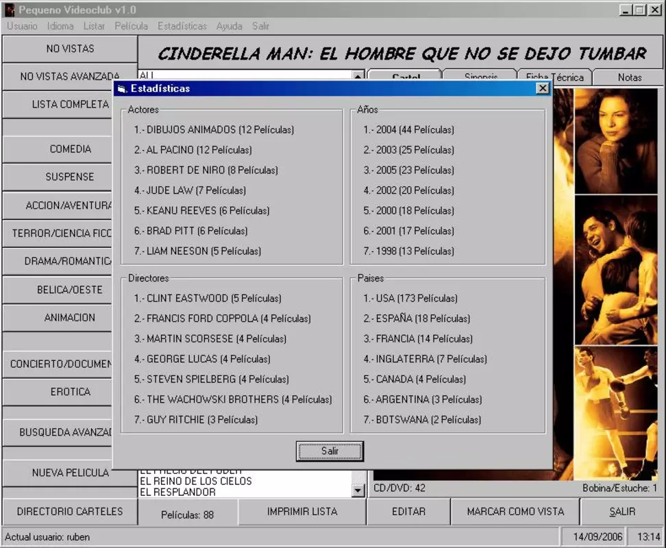Viewport: 666px width, 548px height.
Task: Click country entry BOTSWANA (2 Películas)
Action: coord(422,420)
